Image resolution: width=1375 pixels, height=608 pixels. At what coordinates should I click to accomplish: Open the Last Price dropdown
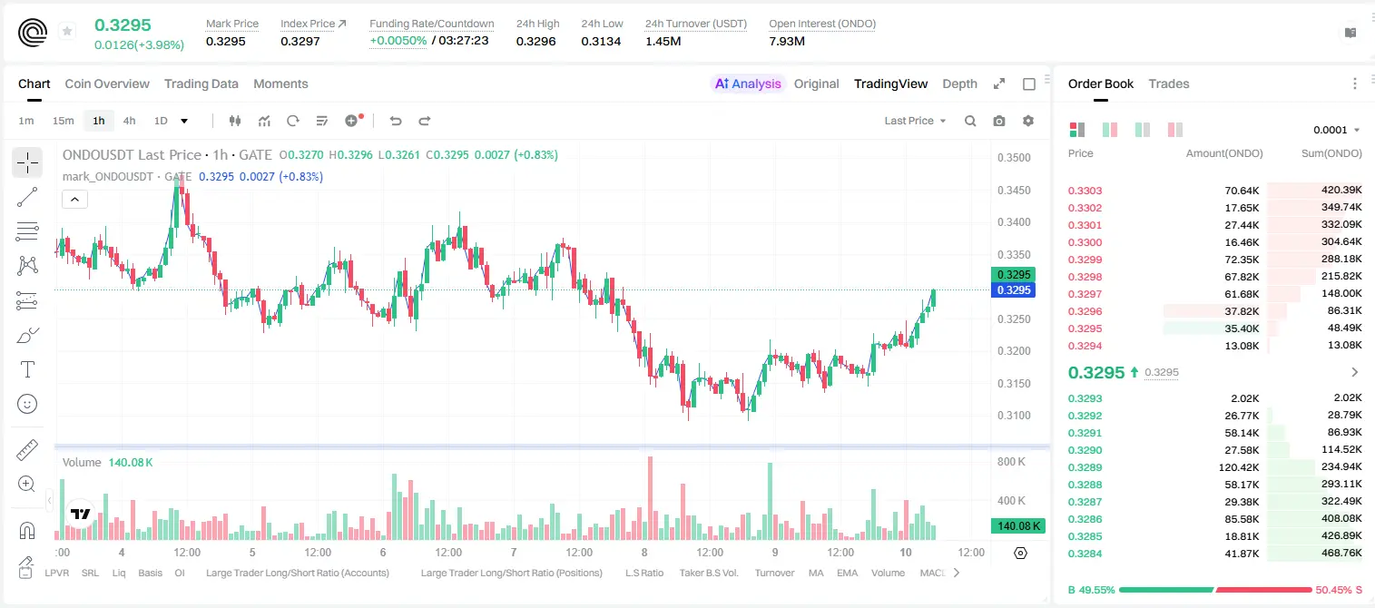coord(915,121)
